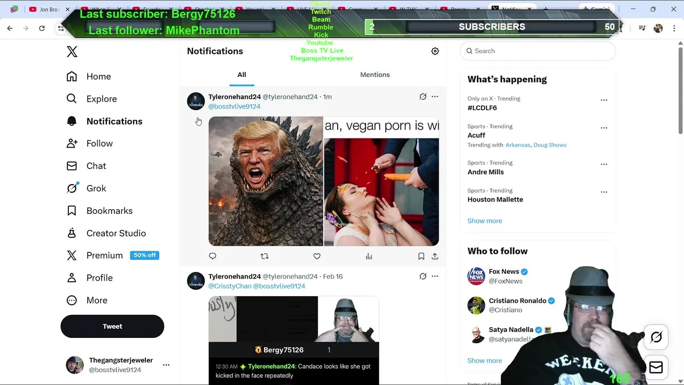Open notification settings gear icon
This screenshot has height=385, width=684.
pos(435,51)
